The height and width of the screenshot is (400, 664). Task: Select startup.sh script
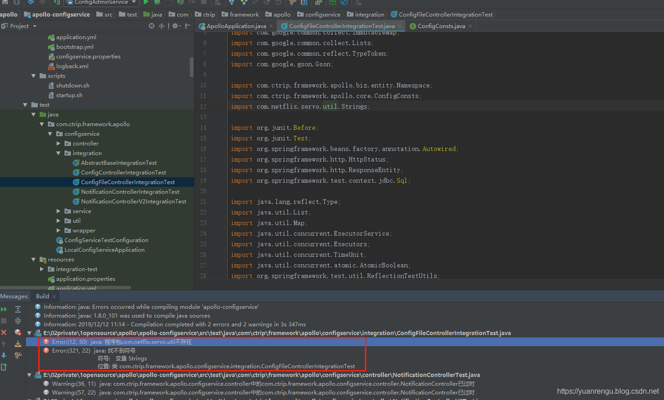(x=65, y=95)
